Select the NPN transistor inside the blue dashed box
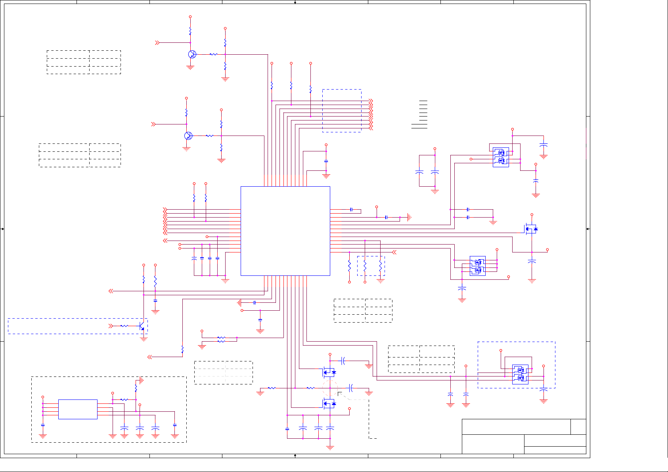Screen dimensions: 668x472 pos(142,326)
